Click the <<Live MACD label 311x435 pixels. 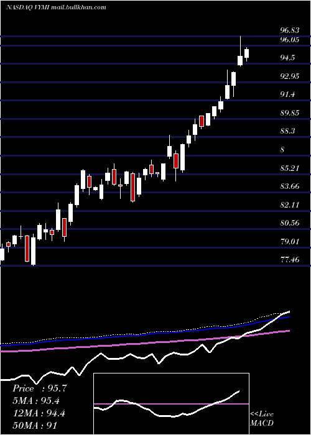point(262,418)
